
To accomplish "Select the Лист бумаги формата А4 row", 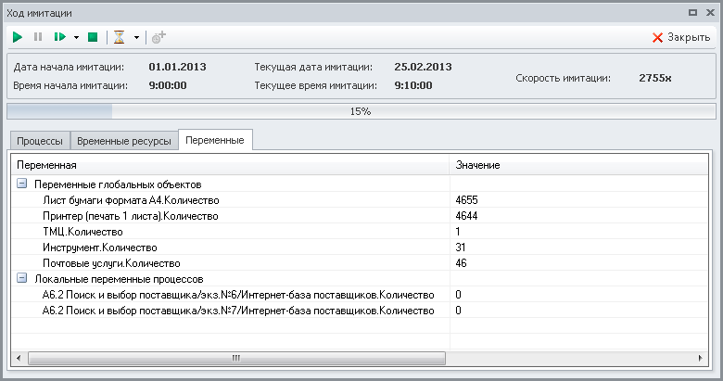I will 133,200.
